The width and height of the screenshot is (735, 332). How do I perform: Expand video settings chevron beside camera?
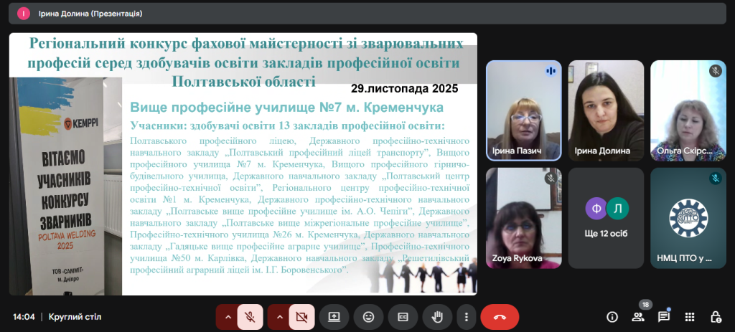(279, 316)
